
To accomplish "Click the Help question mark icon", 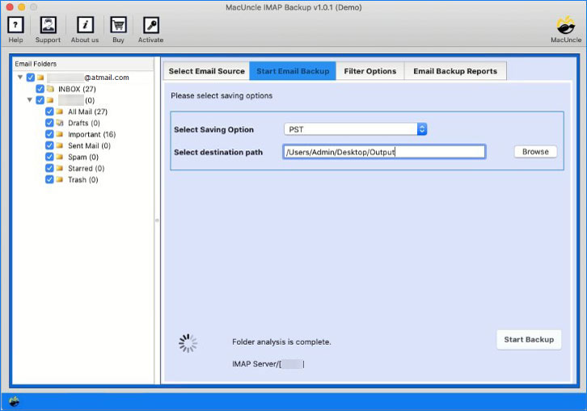I will tap(15, 25).
